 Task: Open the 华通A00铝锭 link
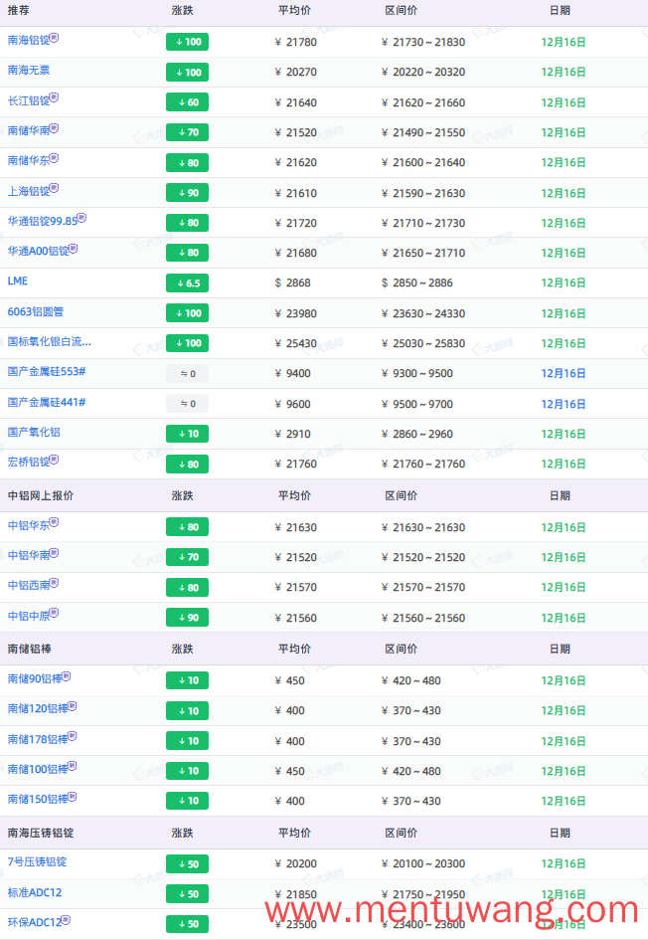coord(38,252)
